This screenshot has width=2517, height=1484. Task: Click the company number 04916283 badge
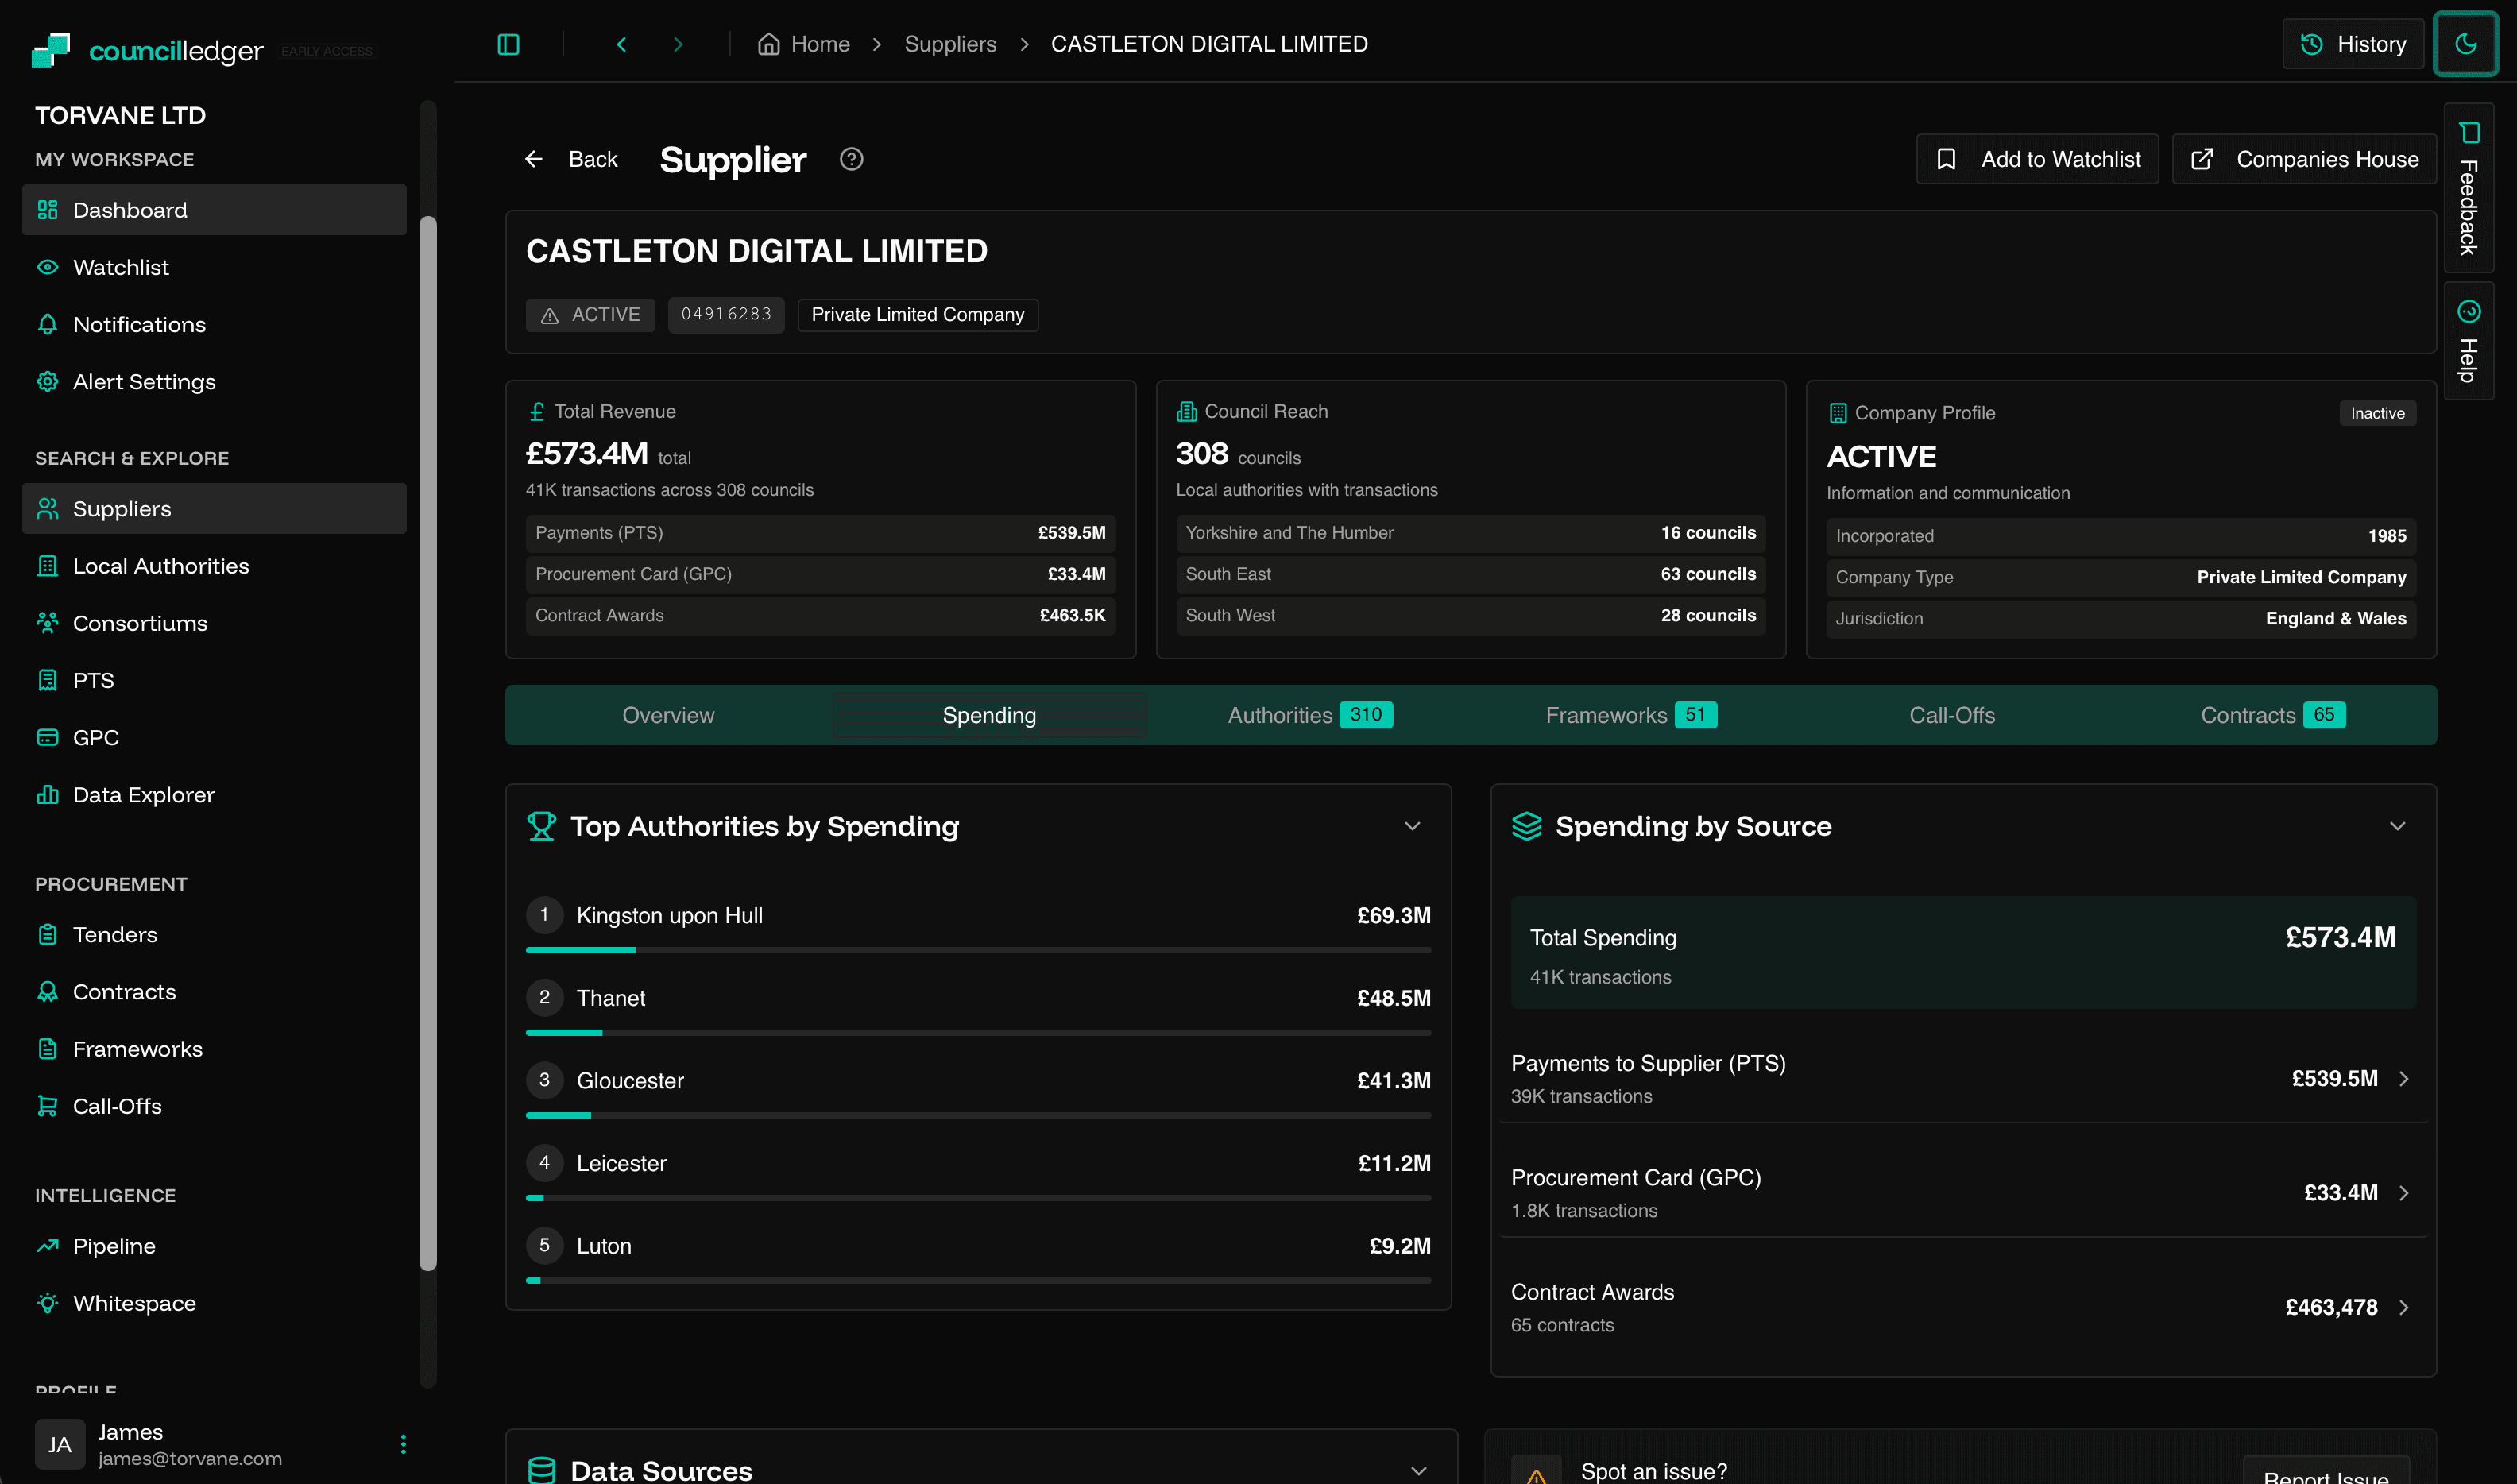726,314
